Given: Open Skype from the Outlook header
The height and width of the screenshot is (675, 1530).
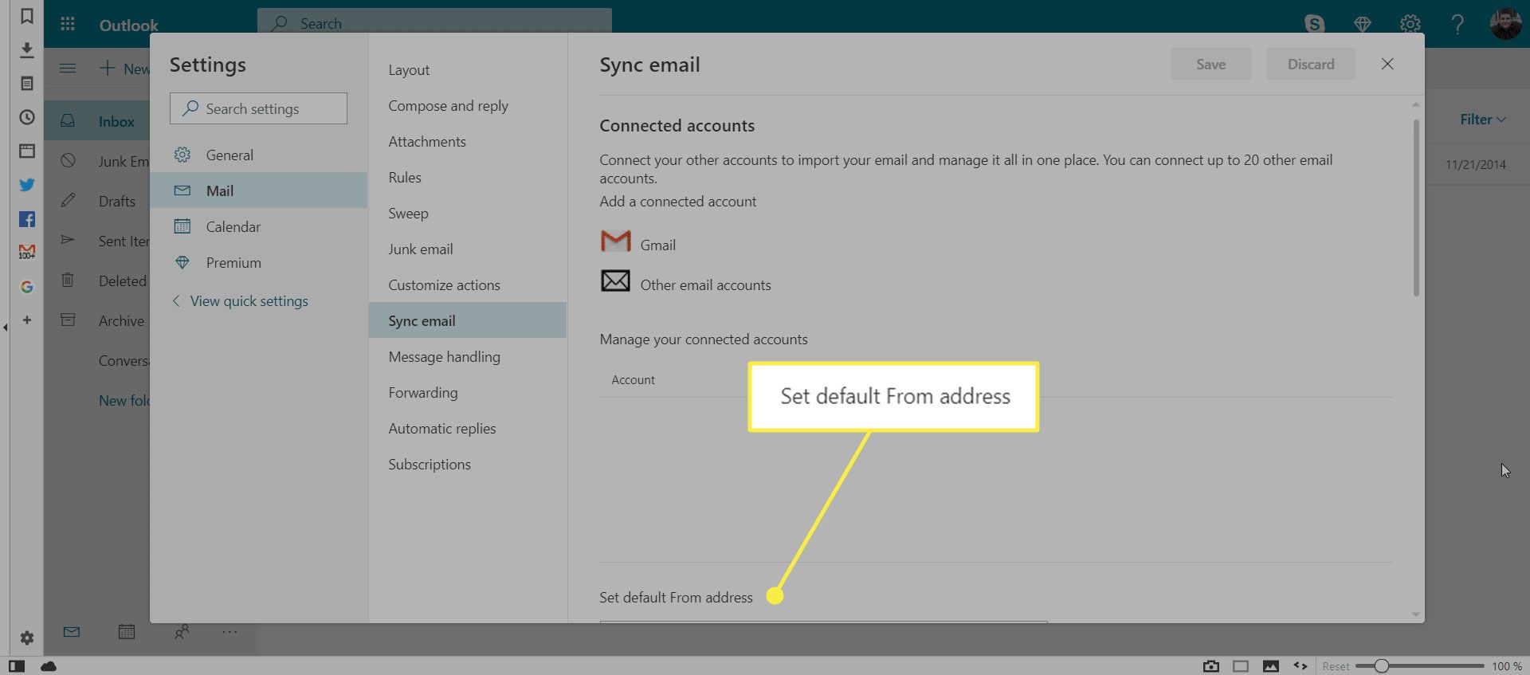Looking at the screenshot, I should [x=1314, y=24].
